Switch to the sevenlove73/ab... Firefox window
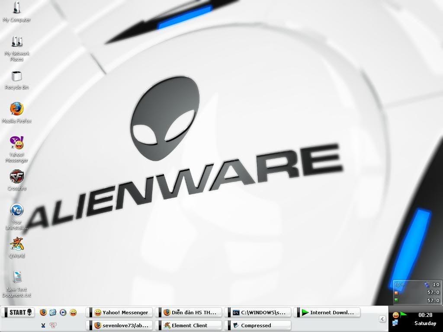This screenshot has height=332, width=443. [120, 326]
